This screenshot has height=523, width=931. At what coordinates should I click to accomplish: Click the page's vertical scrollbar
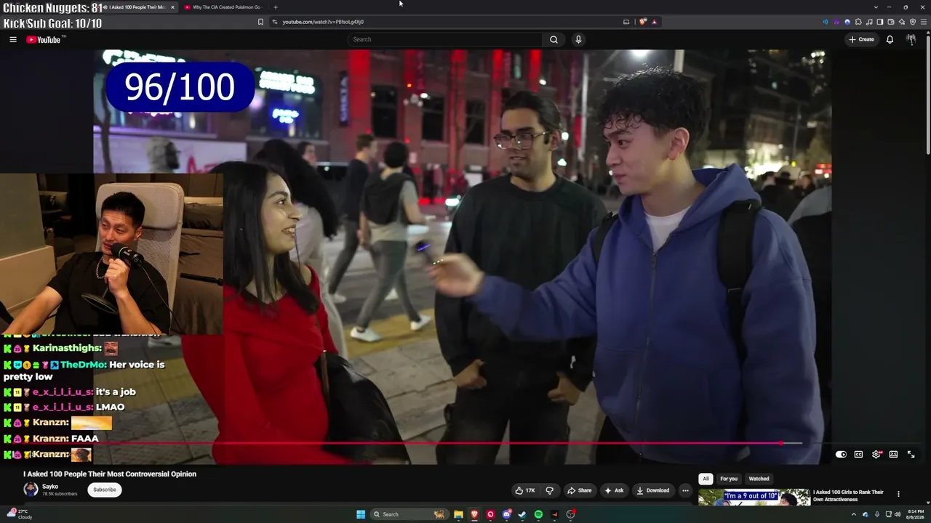coord(928,94)
